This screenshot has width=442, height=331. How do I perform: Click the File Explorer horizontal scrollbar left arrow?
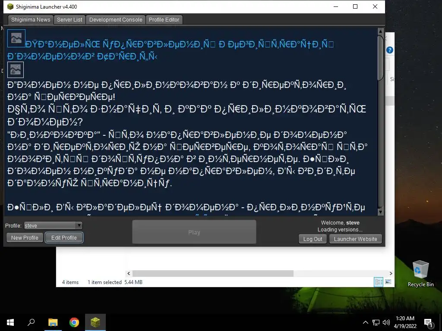(x=129, y=273)
